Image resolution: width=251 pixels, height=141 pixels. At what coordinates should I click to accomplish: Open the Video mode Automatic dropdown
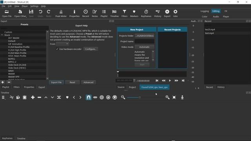pos(144,47)
